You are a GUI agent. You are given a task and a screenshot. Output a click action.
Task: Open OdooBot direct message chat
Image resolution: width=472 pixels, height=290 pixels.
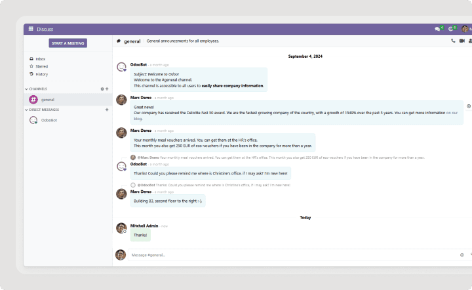click(x=50, y=120)
